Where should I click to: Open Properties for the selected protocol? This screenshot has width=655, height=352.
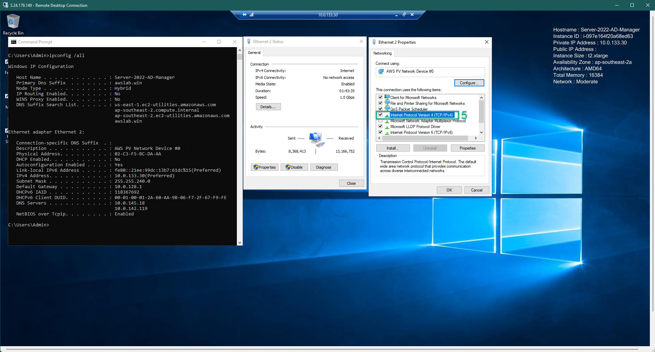[468, 148]
